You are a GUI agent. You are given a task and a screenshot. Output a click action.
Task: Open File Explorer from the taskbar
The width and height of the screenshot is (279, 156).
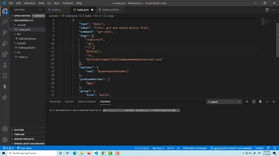point(82,153)
